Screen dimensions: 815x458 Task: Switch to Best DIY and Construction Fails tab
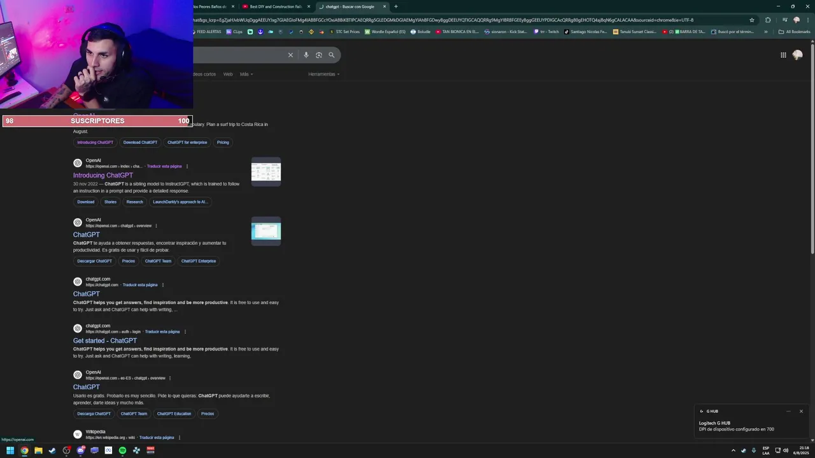coord(275,6)
